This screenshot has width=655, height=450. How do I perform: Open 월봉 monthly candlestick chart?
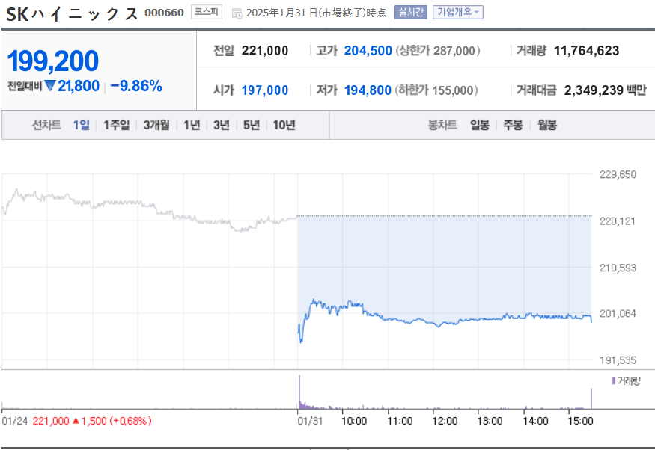click(x=546, y=125)
